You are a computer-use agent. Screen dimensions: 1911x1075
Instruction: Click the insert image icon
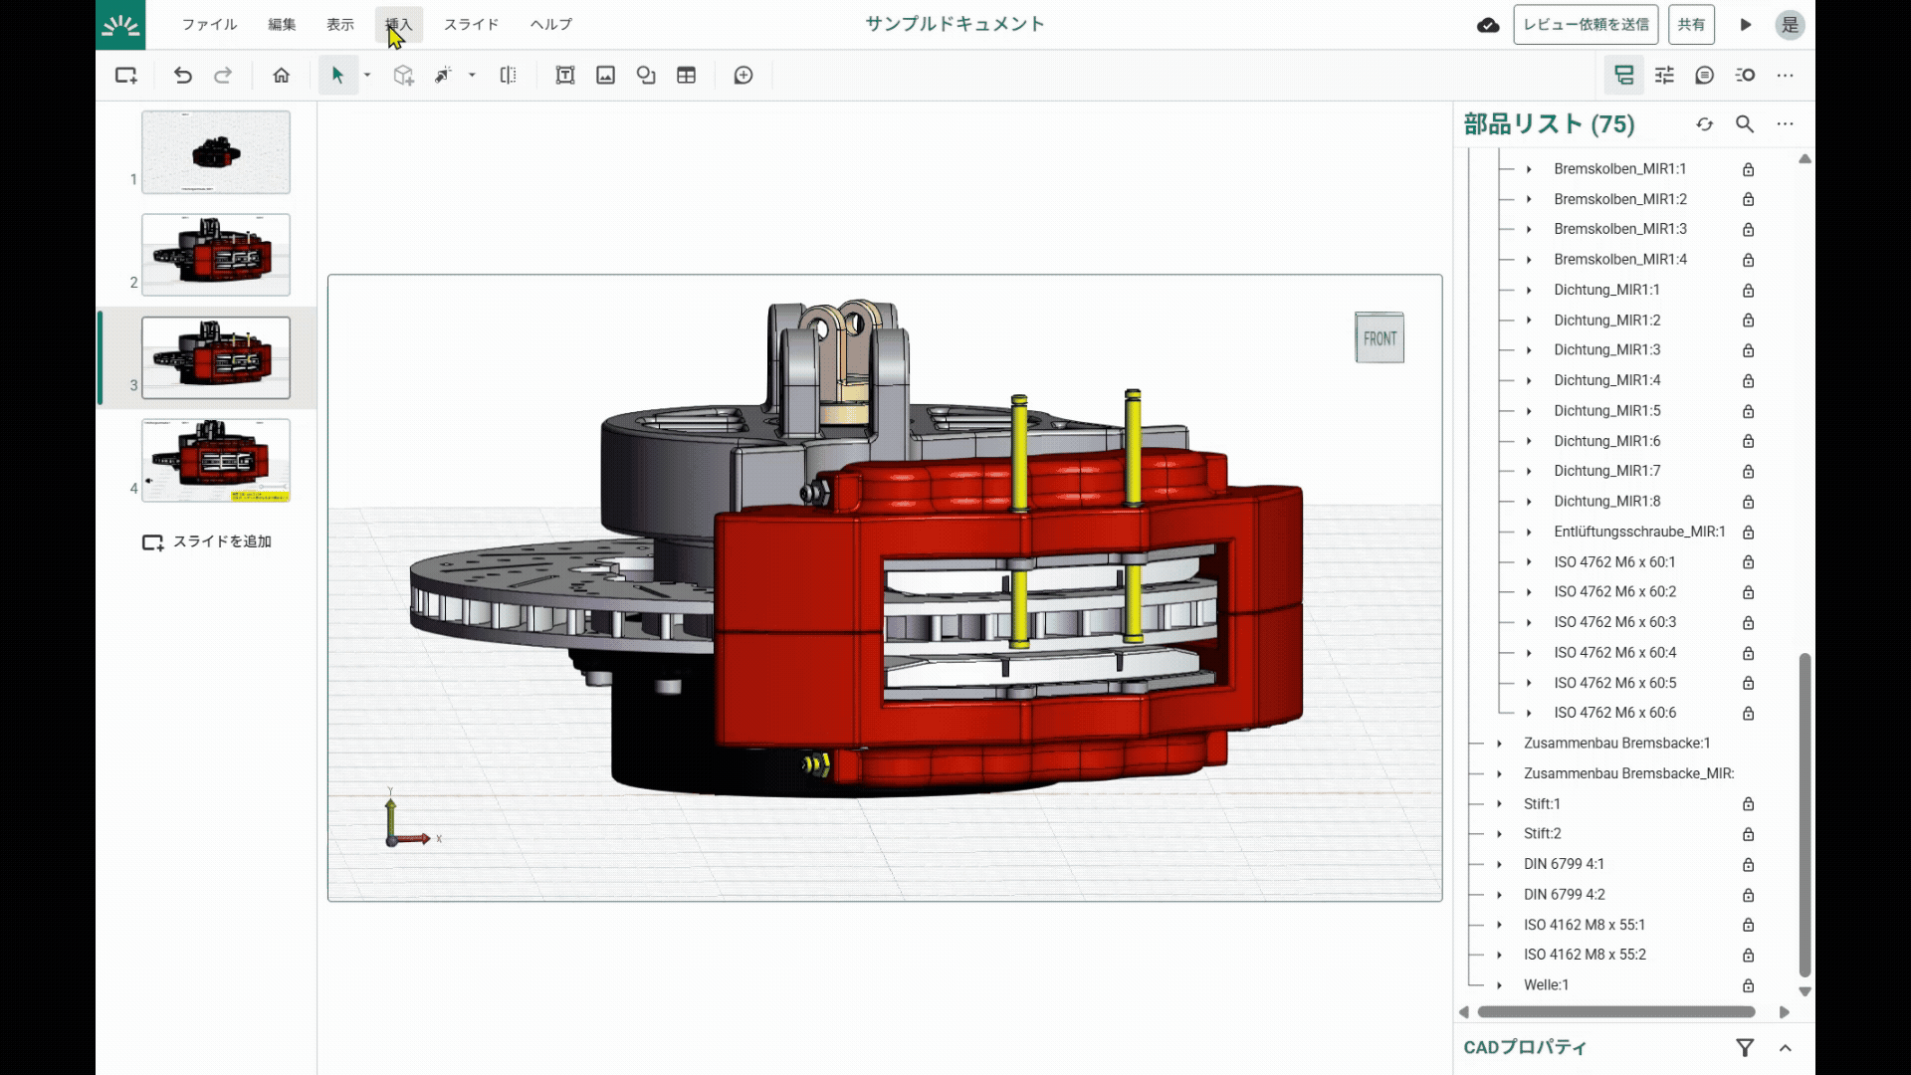click(605, 75)
